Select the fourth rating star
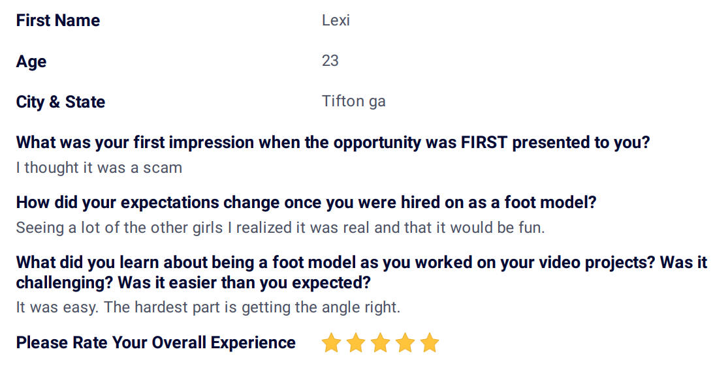The height and width of the screenshot is (375, 715). [405, 342]
